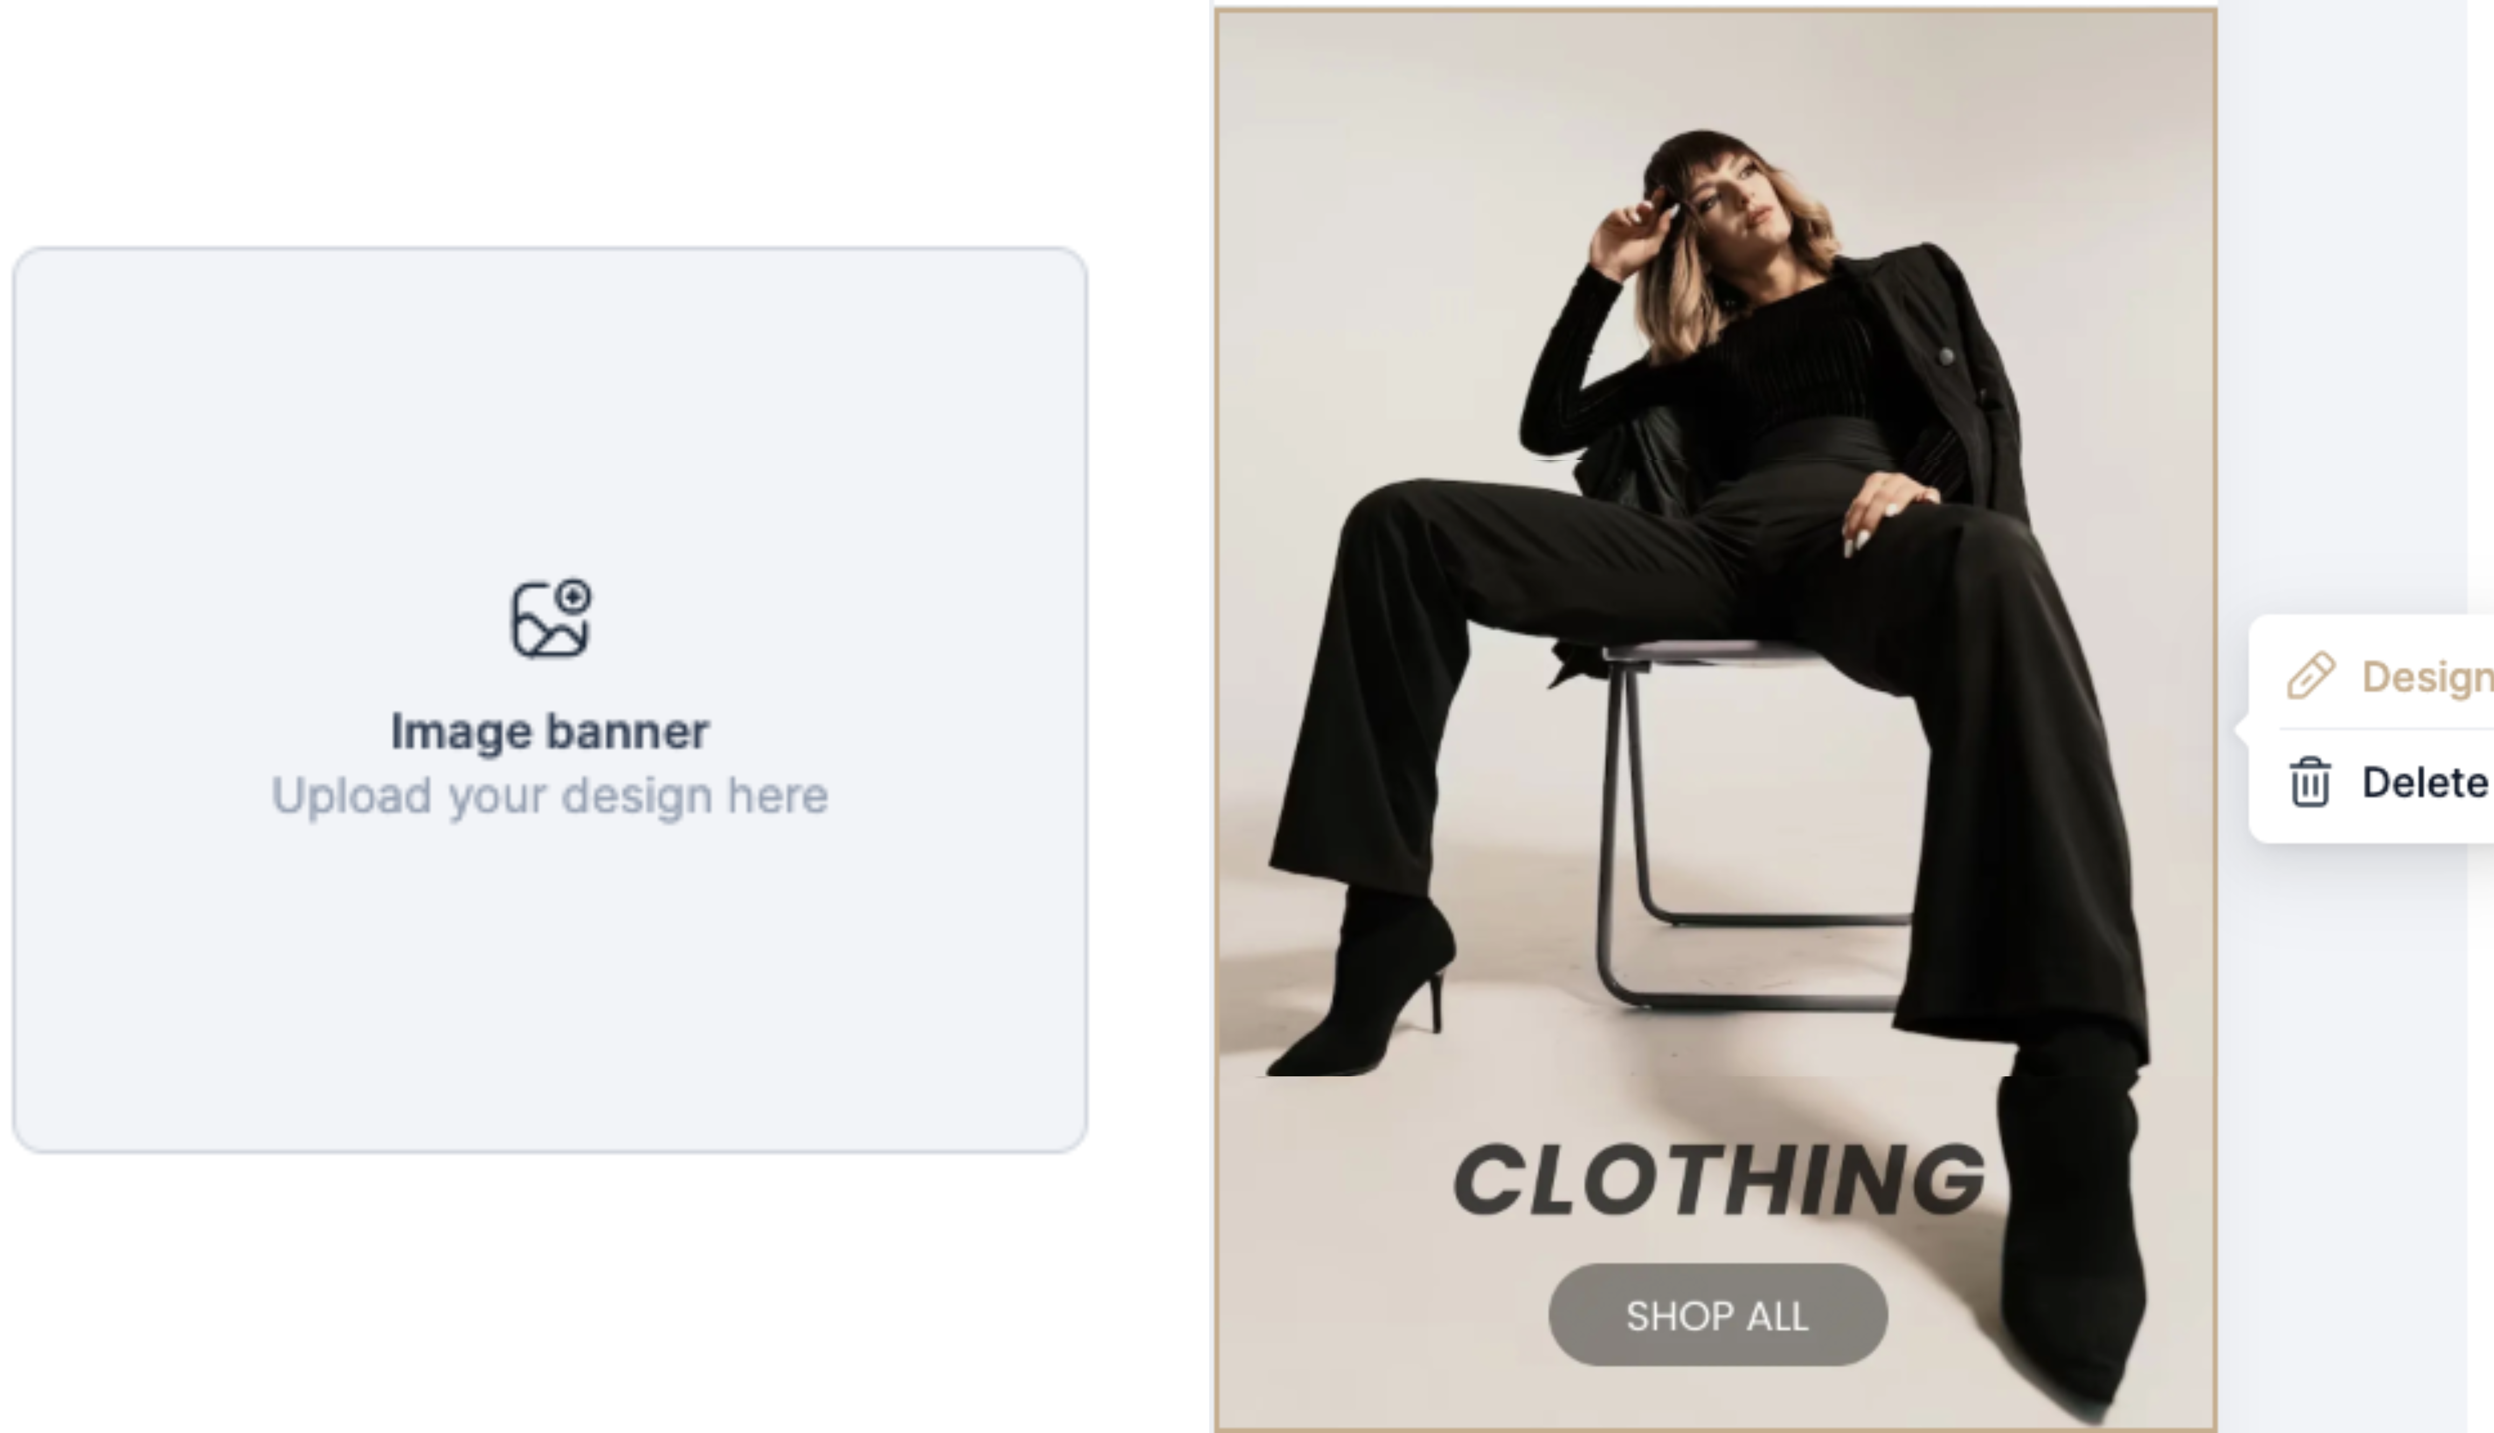Click the pencil icon beside Design
This screenshot has width=2494, height=1433.
(2310, 676)
